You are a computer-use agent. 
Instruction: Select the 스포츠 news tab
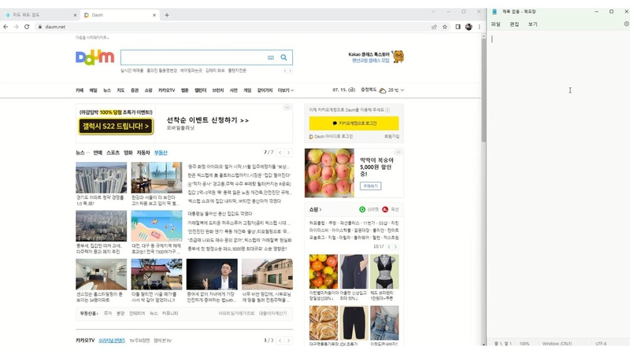coord(113,153)
